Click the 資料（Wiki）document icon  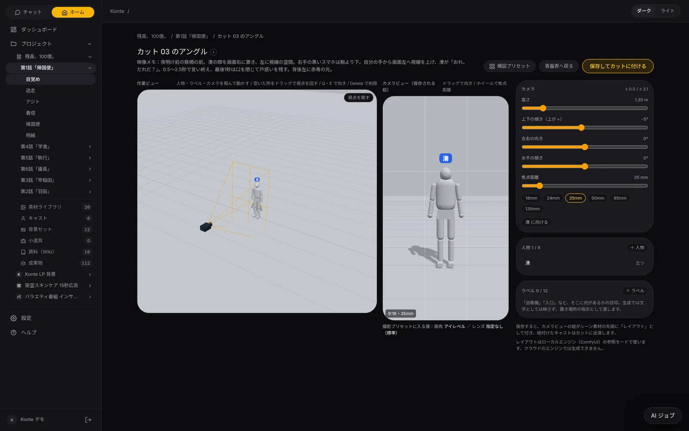pos(23,252)
